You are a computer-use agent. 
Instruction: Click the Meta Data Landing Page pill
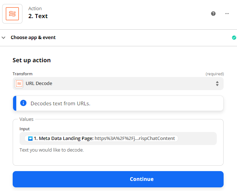(101, 139)
